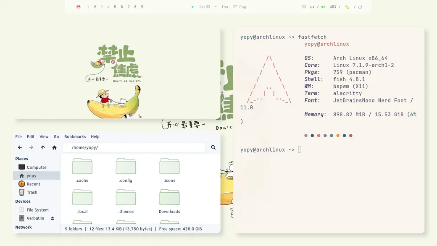The image size is (437, 246).
Task: Click the home folder toolbar icon
Action: click(x=54, y=147)
